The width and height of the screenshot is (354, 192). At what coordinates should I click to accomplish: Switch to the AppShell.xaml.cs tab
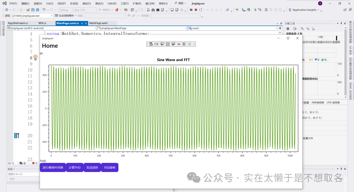point(18,23)
